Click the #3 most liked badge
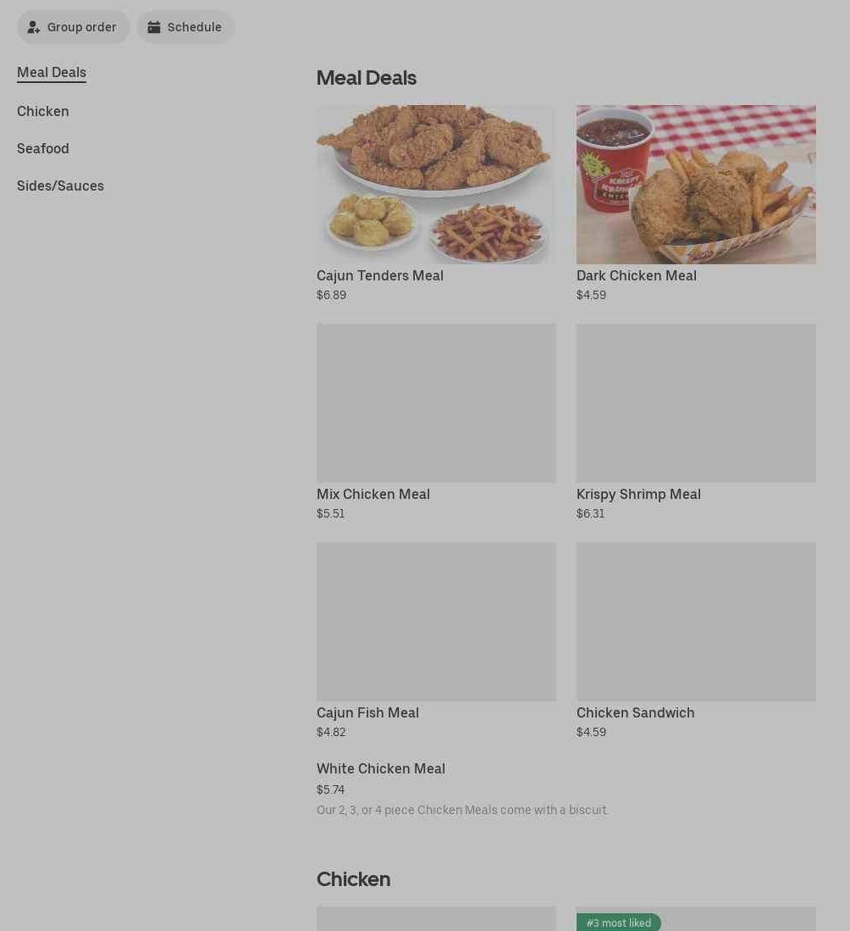The width and height of the screenshot is (850, 931). click(x=619, y=923)
